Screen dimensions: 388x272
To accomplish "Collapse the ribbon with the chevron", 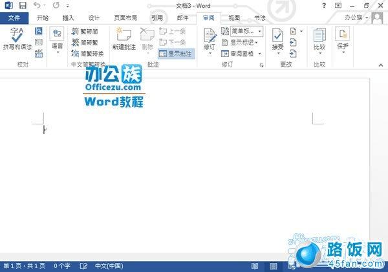I will (381, 65).
